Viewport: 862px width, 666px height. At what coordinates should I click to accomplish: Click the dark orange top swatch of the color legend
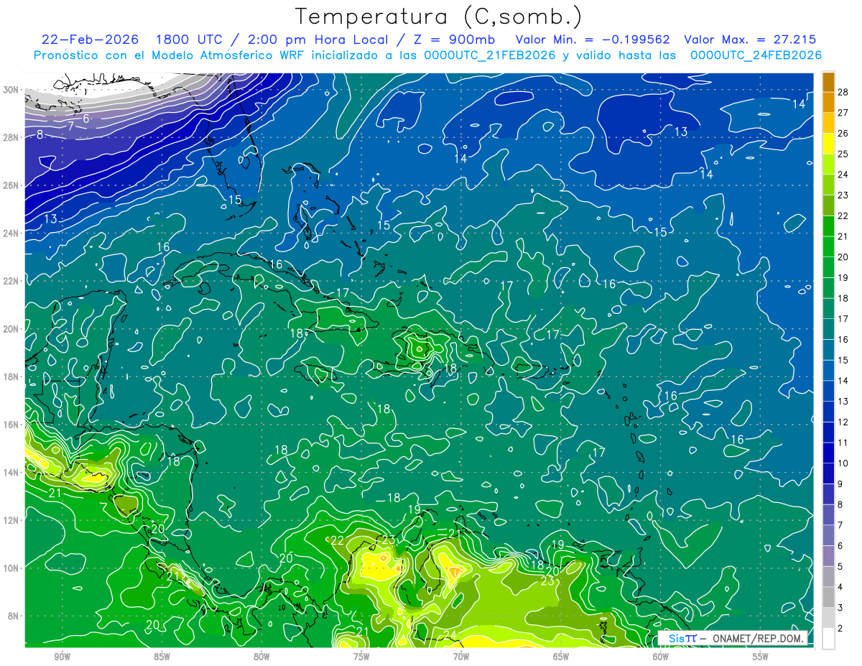pos(829,82)
